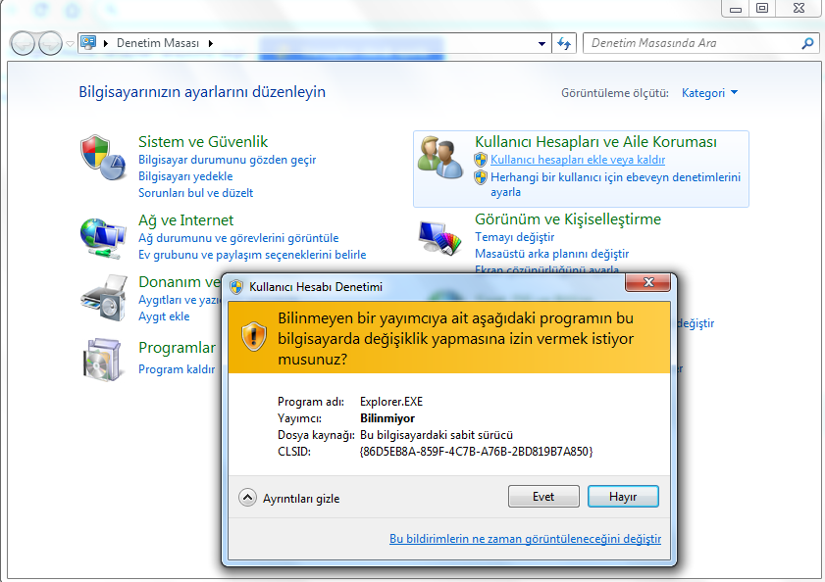Open Görünüm ve Kişiselleştirme heading
The image size is (825, 582).
pyautogui.click(x=568, y=219)
